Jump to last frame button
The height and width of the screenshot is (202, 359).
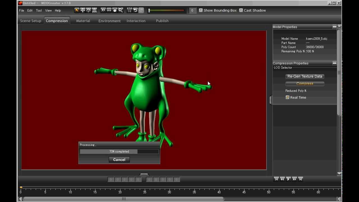(x=300, y=179)
